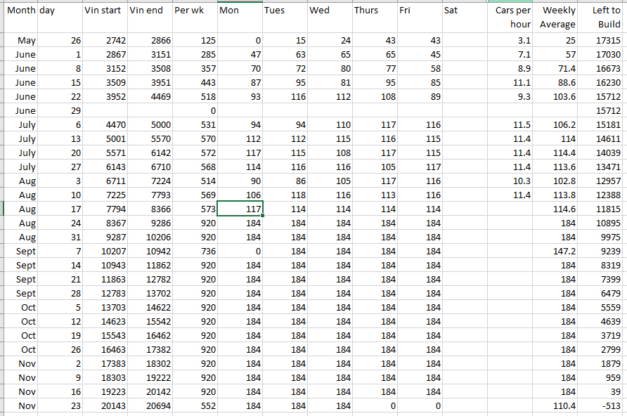Viewport: 627px width, 416px height.
Task: Click the Weekly Average value 110.4
Action: tap(556, 405)
